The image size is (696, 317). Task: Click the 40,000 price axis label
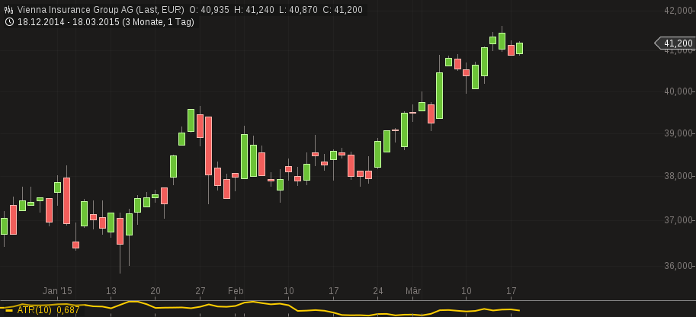(x=679, y=91)
